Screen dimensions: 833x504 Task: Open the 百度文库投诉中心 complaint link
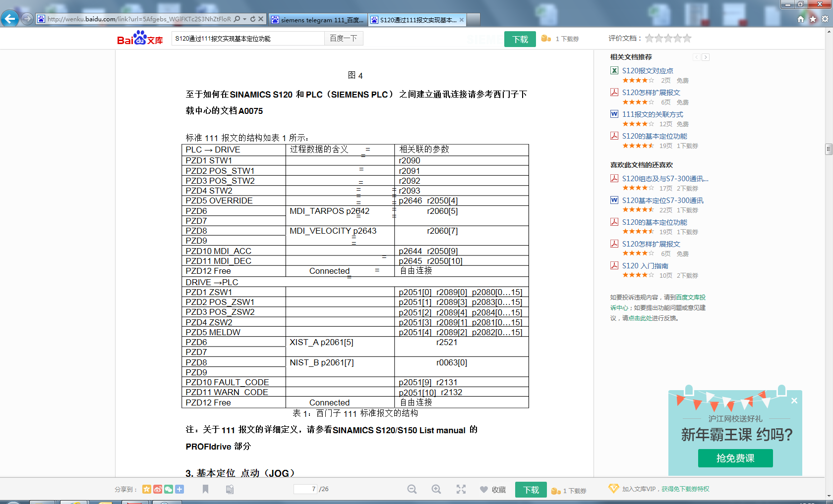(690, 298)
